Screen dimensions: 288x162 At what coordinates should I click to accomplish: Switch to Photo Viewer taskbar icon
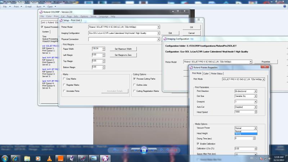[x=94, y=158]
